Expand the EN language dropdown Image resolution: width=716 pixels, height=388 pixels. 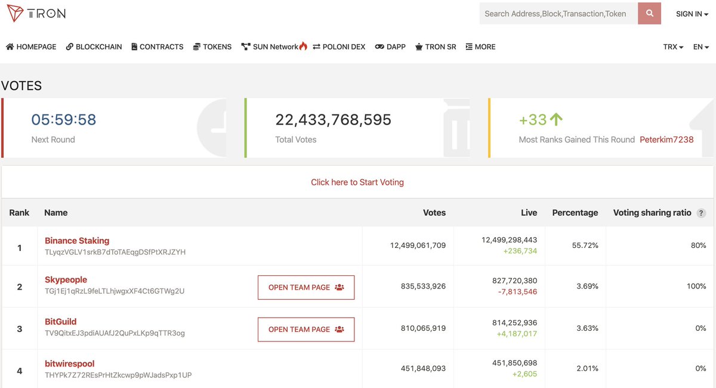(x=700, y=46)
